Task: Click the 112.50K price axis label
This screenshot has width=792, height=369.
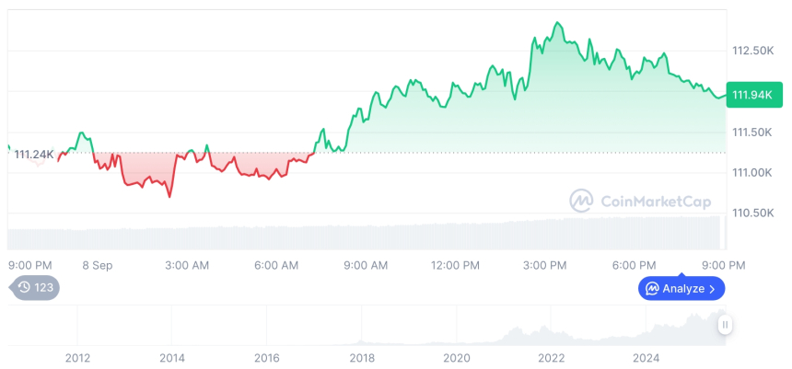Action: click(x=751, y=51)
